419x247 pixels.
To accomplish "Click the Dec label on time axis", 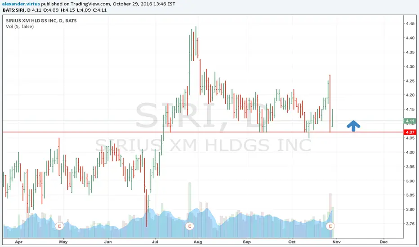I will (x=383, y=242).
